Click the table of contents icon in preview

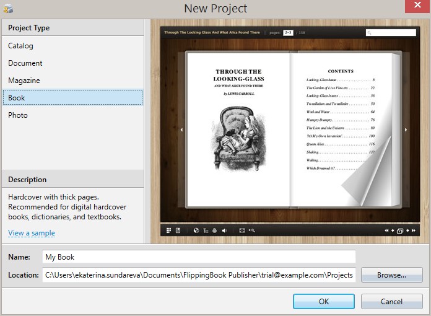click(x=178, y=230)
